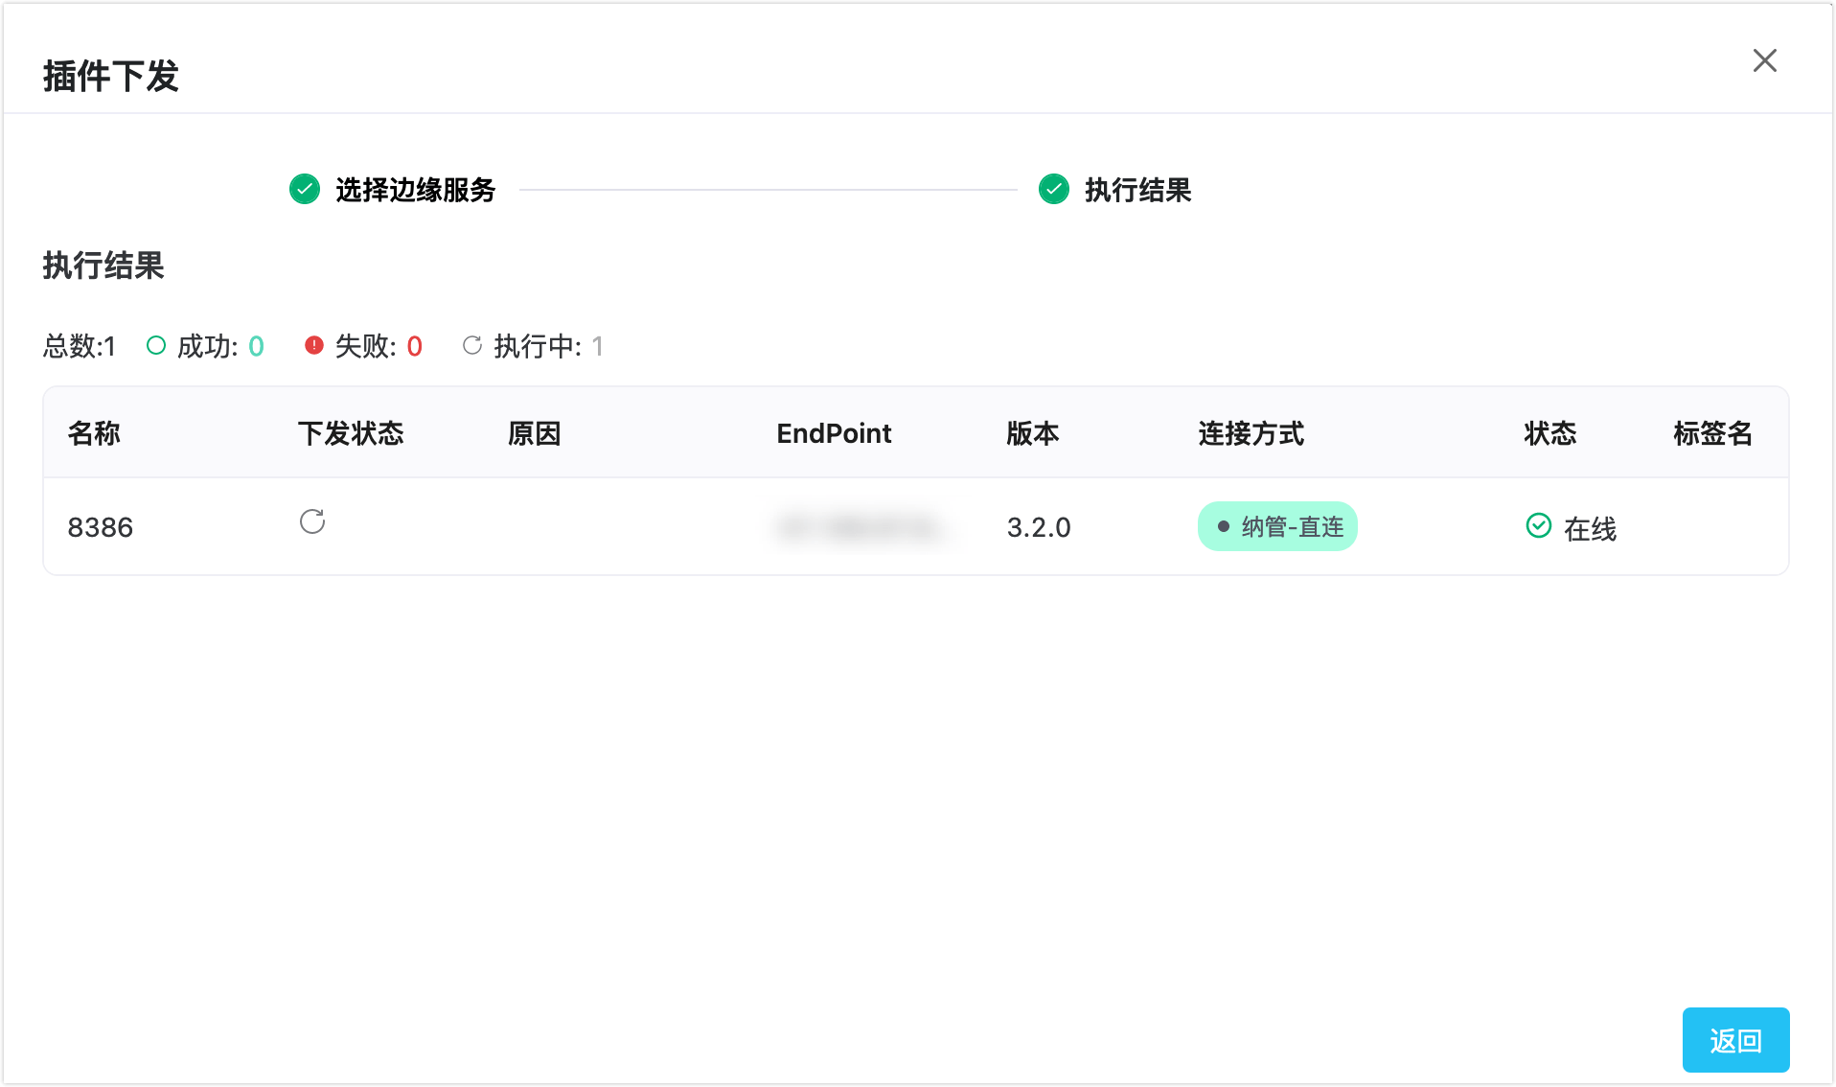Select the 纳管-直连 connection tag
Screen dimensions: 1836x1087
[1277, 525]
